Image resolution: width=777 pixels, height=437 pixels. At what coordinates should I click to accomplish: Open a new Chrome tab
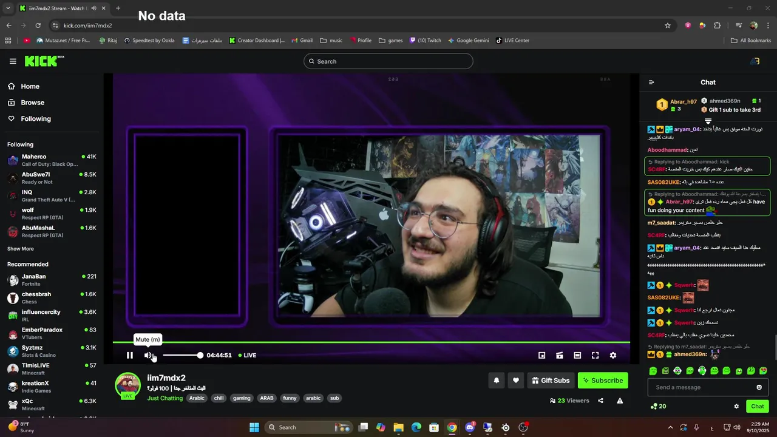[118, 8]
